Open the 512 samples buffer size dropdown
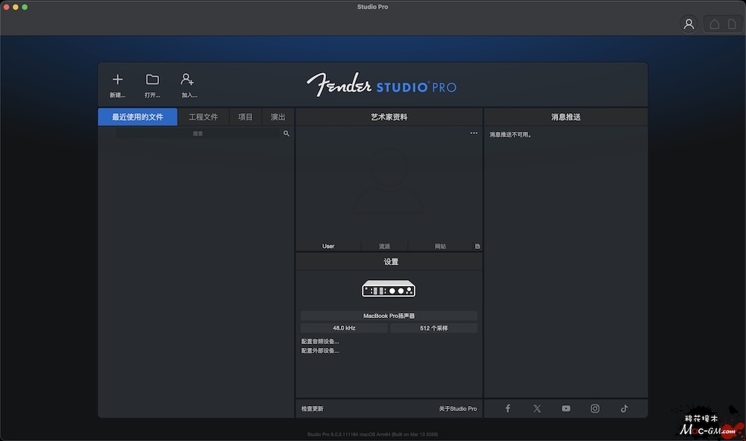Screen dimensions: 746x441 [x=434, y=328]
